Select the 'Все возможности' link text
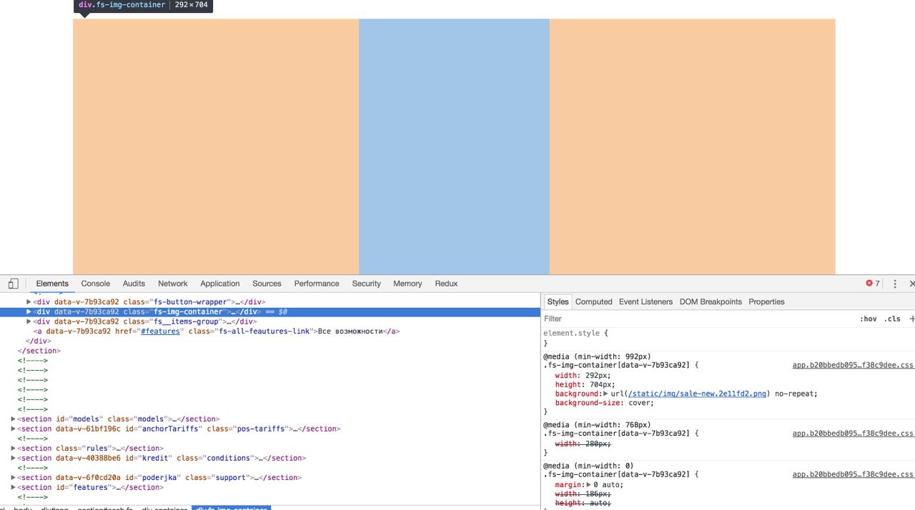 [351, 331]
